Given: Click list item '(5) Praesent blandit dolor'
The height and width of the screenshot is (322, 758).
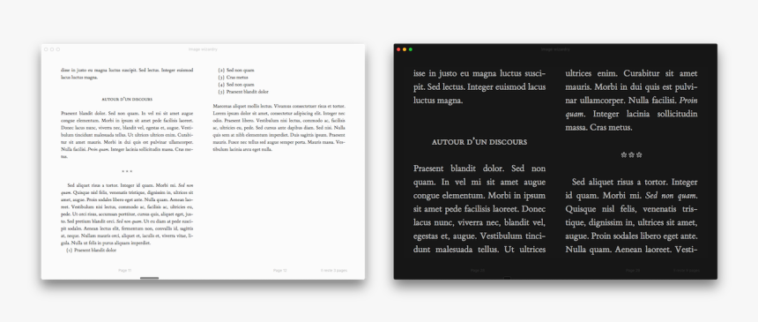Looking at the screenshot, I should pyautogui.click(x=243, y=92).
